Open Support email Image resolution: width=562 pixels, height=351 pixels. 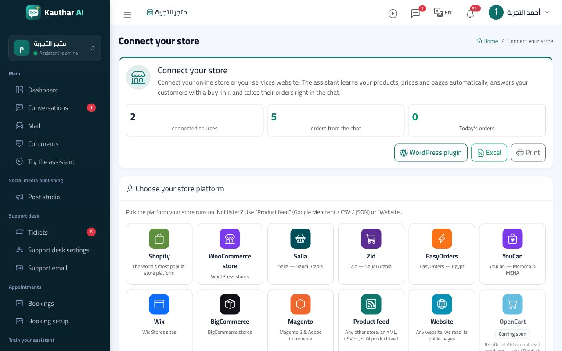(55, 268)
